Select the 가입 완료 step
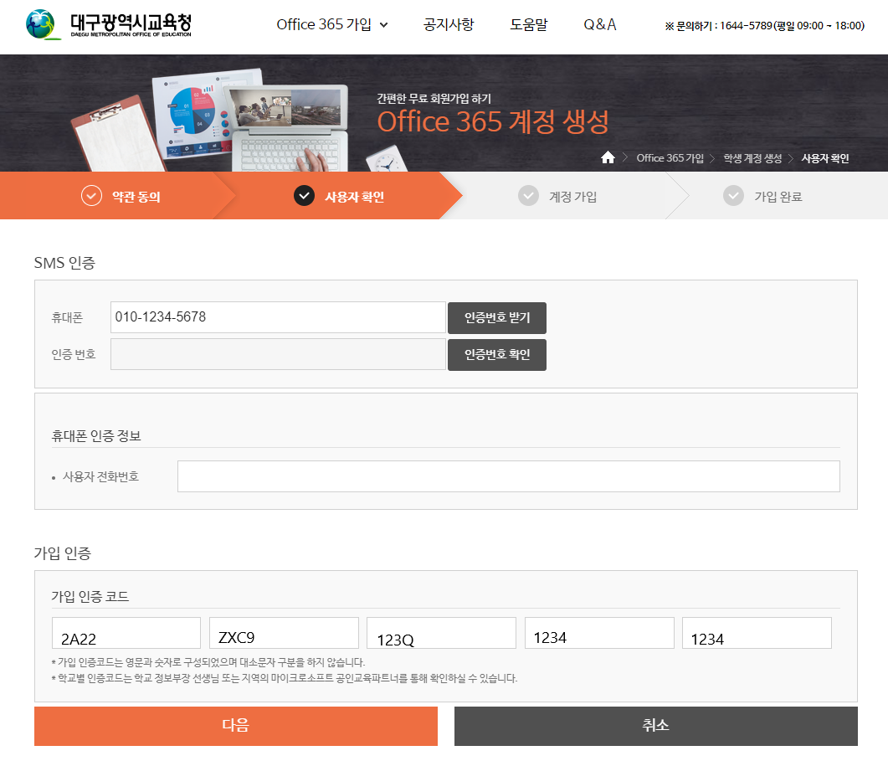 point(778,197)
